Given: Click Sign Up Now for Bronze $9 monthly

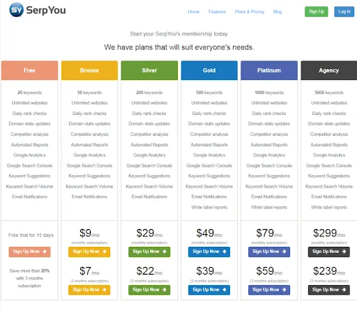Looking at the screenshot, I should (x=89, y=252).
